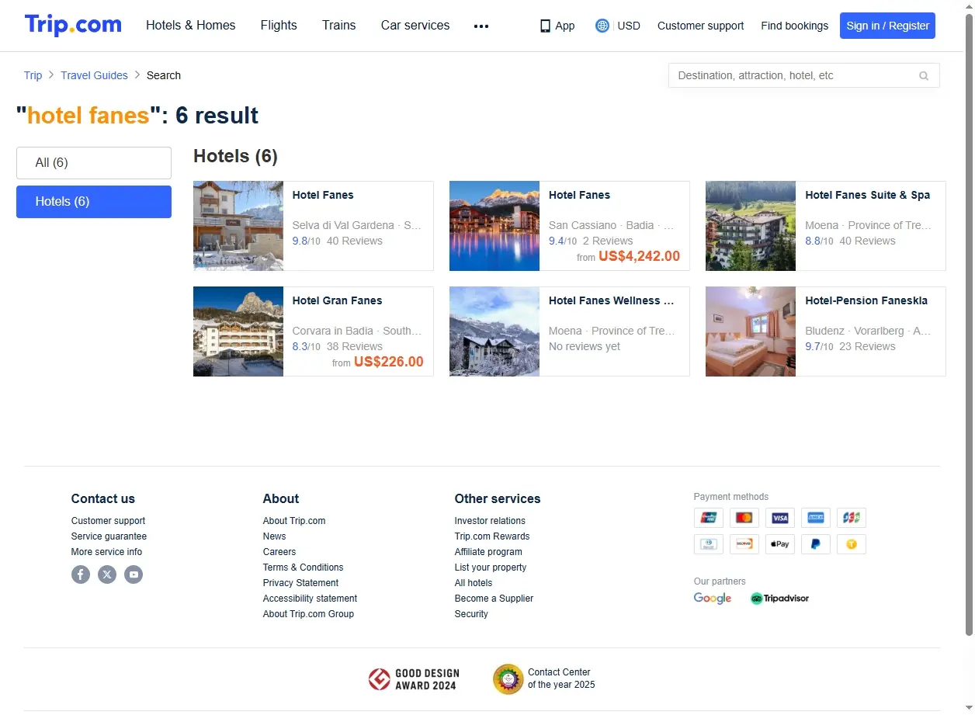Open Service guarantee footer link
The image size is (975, 715).
click(x=109, y=536)
